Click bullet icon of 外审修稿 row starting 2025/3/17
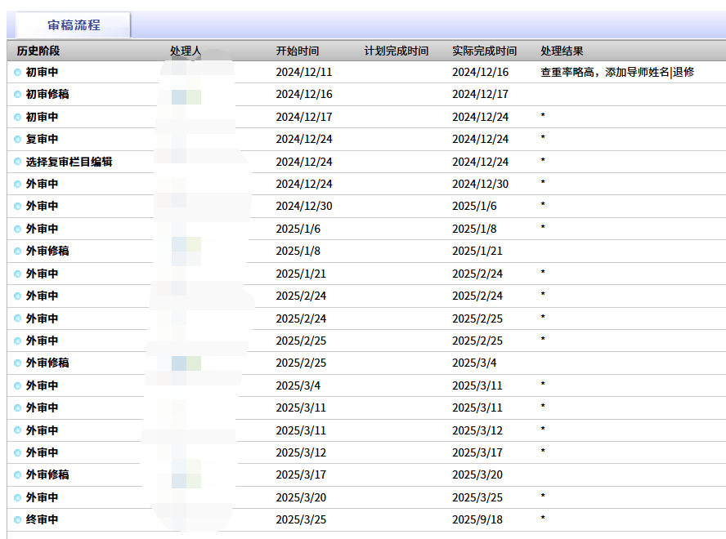This screenshot has height=539, width=726. click(x=17, y=474)
